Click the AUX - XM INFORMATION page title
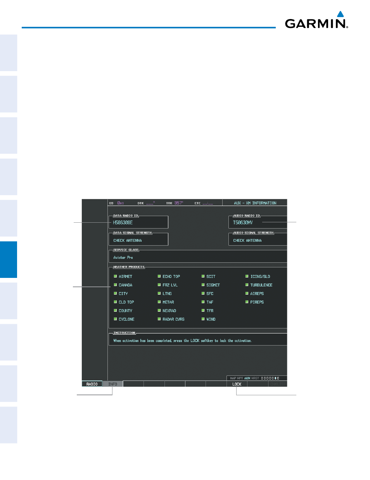 [x=255, y=203]
